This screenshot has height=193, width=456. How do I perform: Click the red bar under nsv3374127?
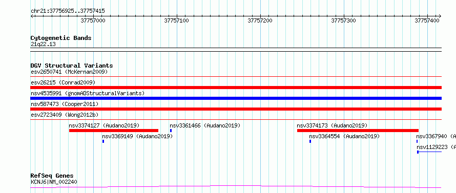click(x=114, y=131)
